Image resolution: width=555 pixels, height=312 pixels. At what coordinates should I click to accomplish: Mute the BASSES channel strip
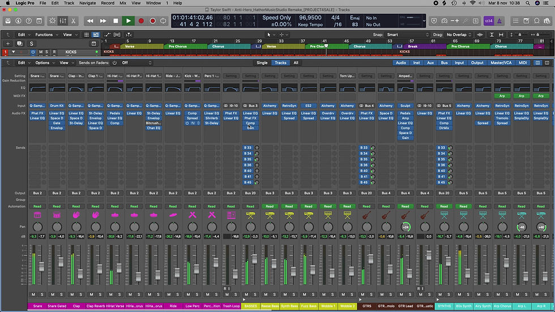(246, 294)
